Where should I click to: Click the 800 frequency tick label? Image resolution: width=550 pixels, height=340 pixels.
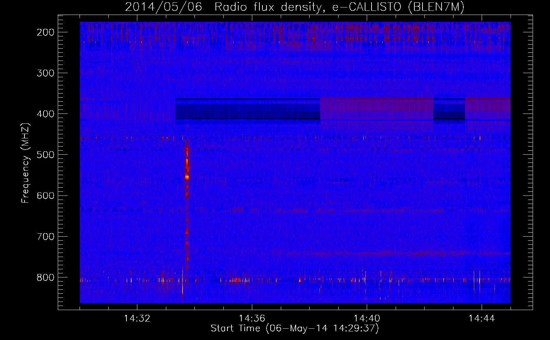point(46,277)
